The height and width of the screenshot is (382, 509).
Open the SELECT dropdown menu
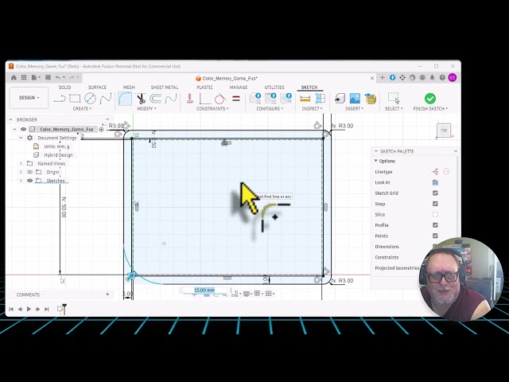(394, 108)
